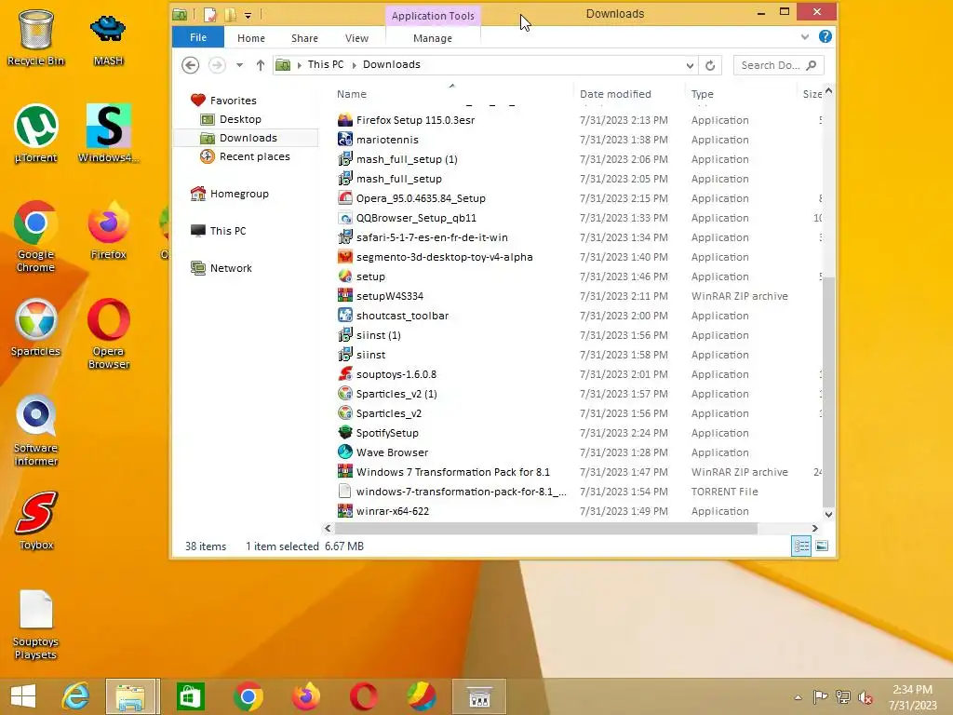Click the This PC breadcrumb link
This screenshot has width=953, height=715.
(x=325, y=64)
